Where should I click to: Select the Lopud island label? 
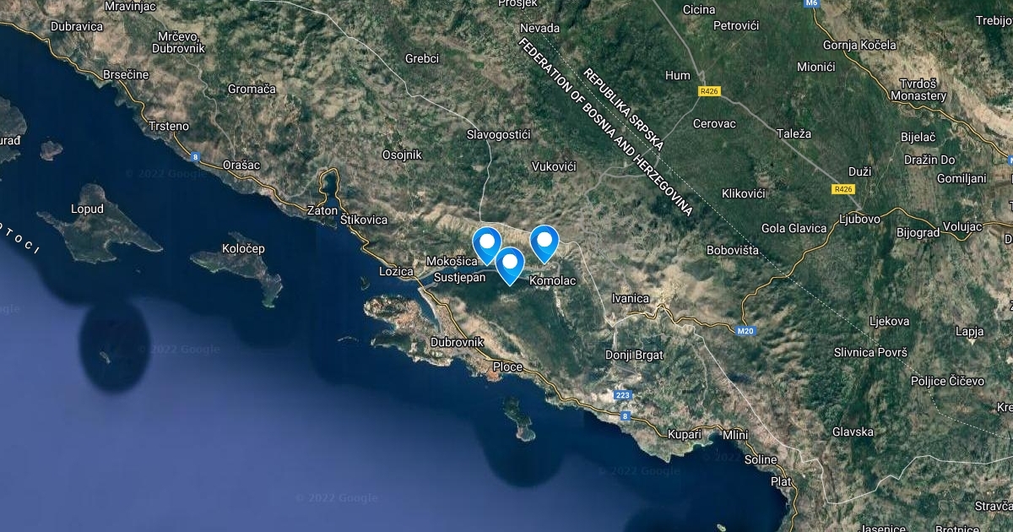(x=88, y=209)
